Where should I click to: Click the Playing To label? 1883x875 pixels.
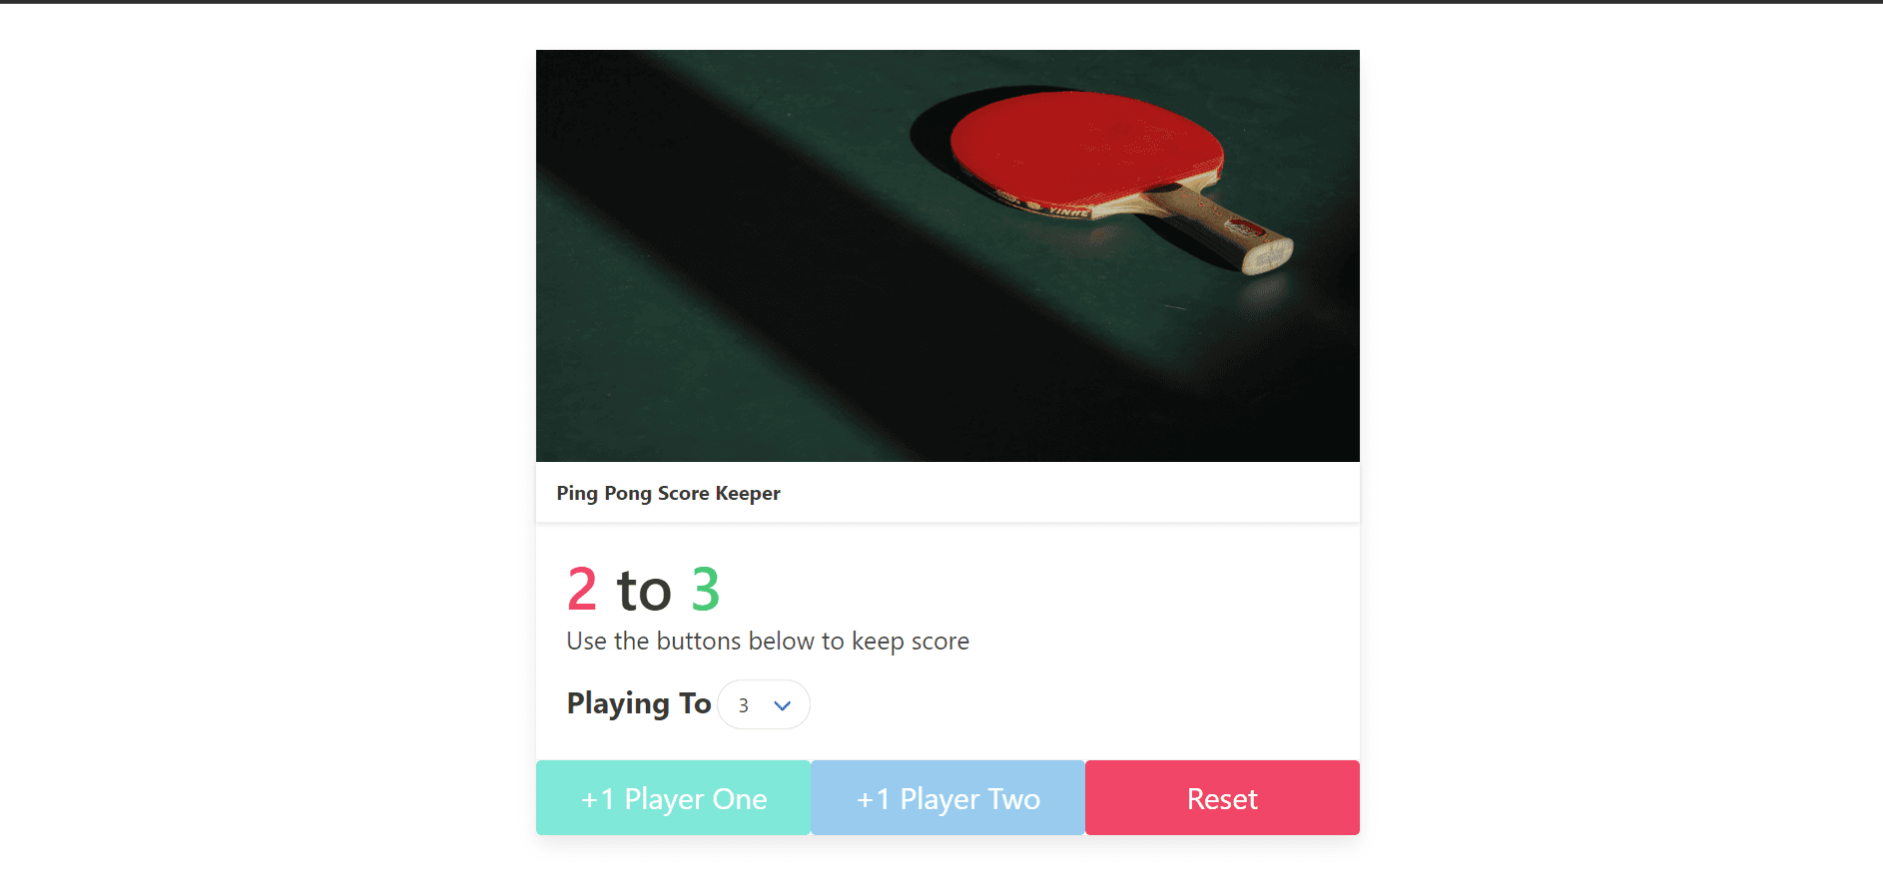pyautogui.click(x=639, y=703)
